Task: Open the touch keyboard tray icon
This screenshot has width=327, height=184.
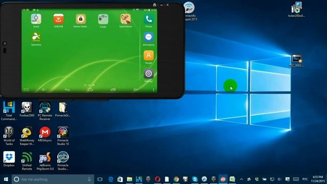Action: (296, 179)
